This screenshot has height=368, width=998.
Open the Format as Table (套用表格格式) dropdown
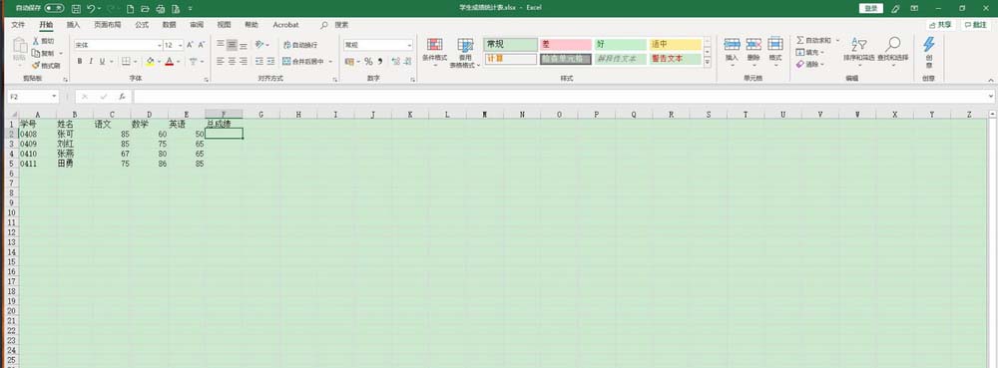coord(465,54)
